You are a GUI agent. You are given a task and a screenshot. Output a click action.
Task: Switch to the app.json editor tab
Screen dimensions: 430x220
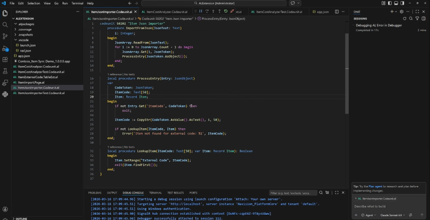(320, 12)
